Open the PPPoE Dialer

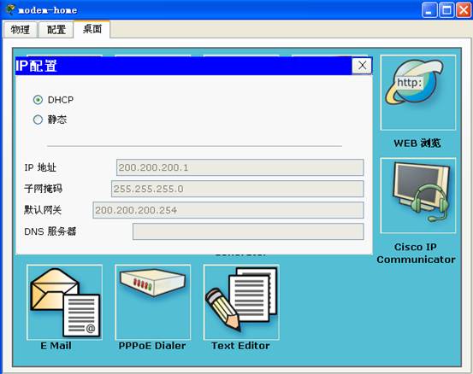tap(152, 302)
